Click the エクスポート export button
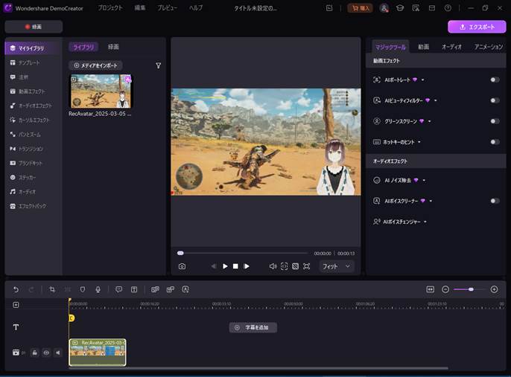This screenshot has width=511, height=377. coord(477,27)
